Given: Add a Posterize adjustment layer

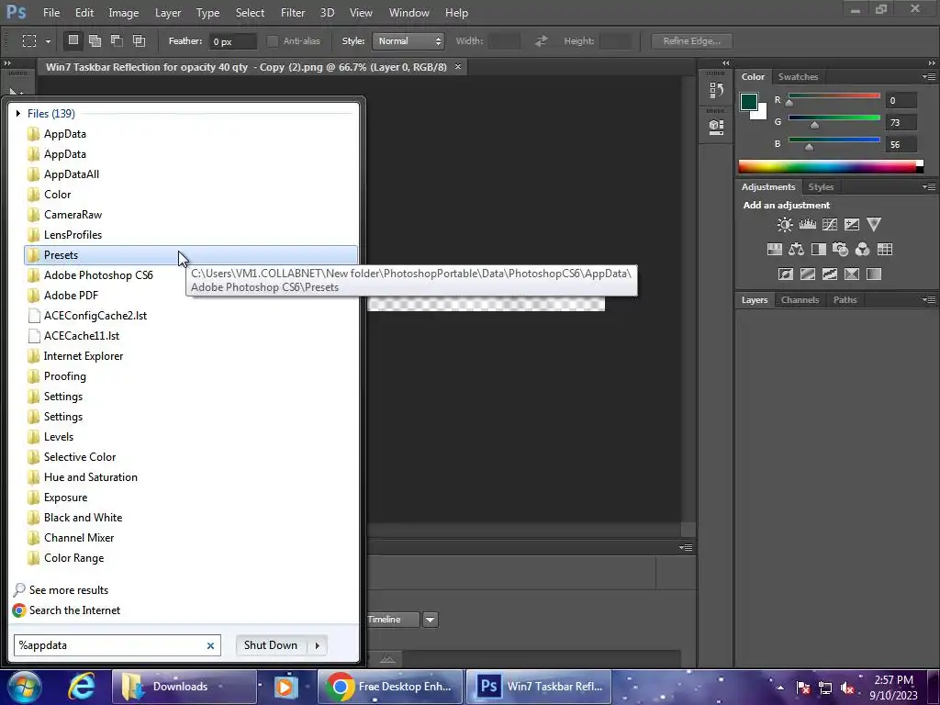Looking at the screenshot, I should point(808,274).
